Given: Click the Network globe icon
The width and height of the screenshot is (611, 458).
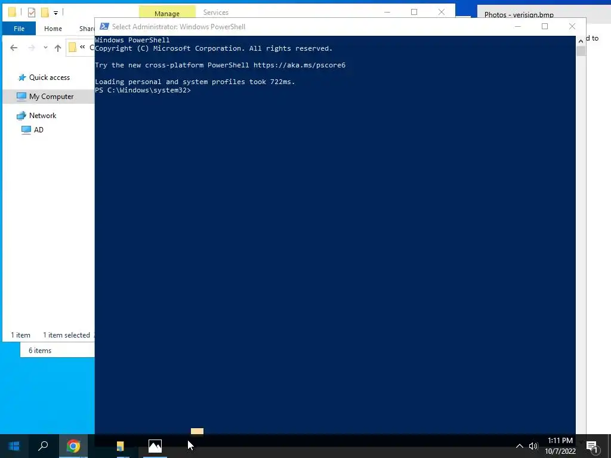Looking at the screenshot, I should 21,116.
